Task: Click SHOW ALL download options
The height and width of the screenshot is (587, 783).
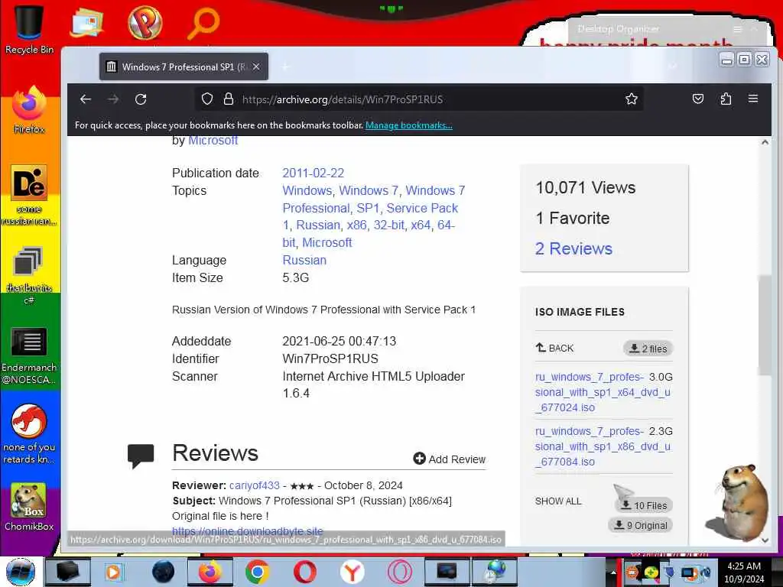Action: pyautogui.click(x=557, y=501)
